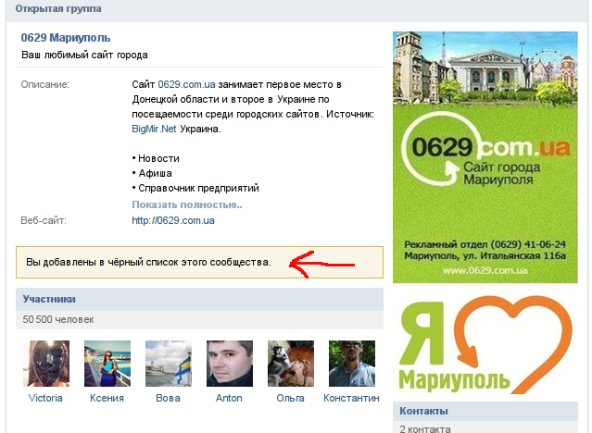
Task: Open the 0629.com.ua group cover image
Action: (485, 157)
